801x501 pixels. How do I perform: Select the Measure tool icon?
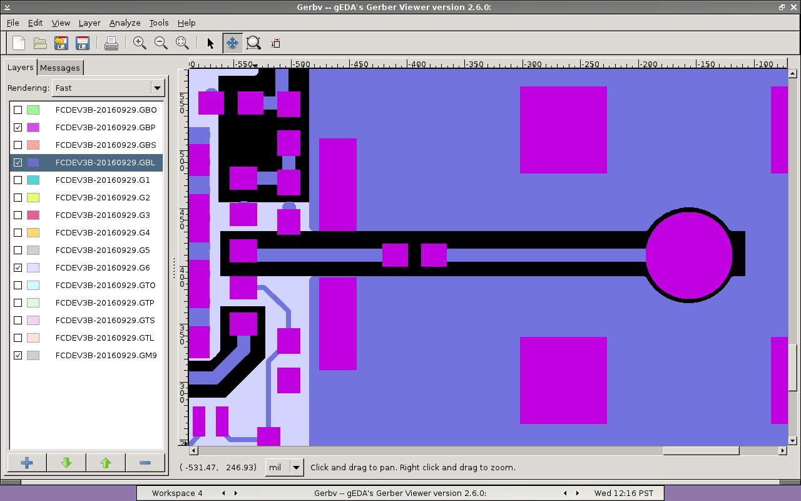coord(275,43)
